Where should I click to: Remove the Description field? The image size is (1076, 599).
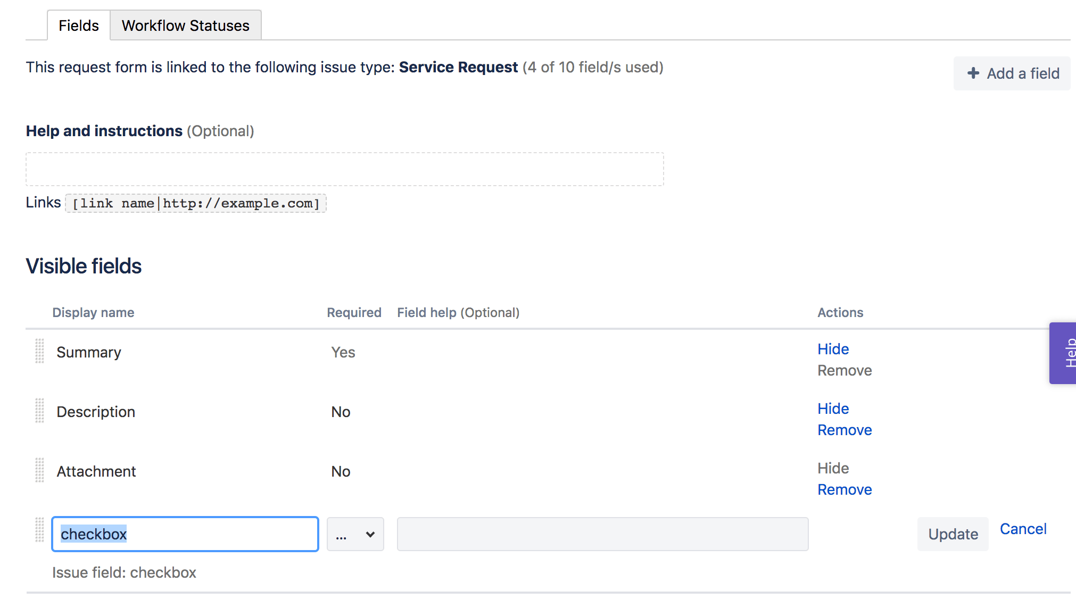[x=845, y=430]
